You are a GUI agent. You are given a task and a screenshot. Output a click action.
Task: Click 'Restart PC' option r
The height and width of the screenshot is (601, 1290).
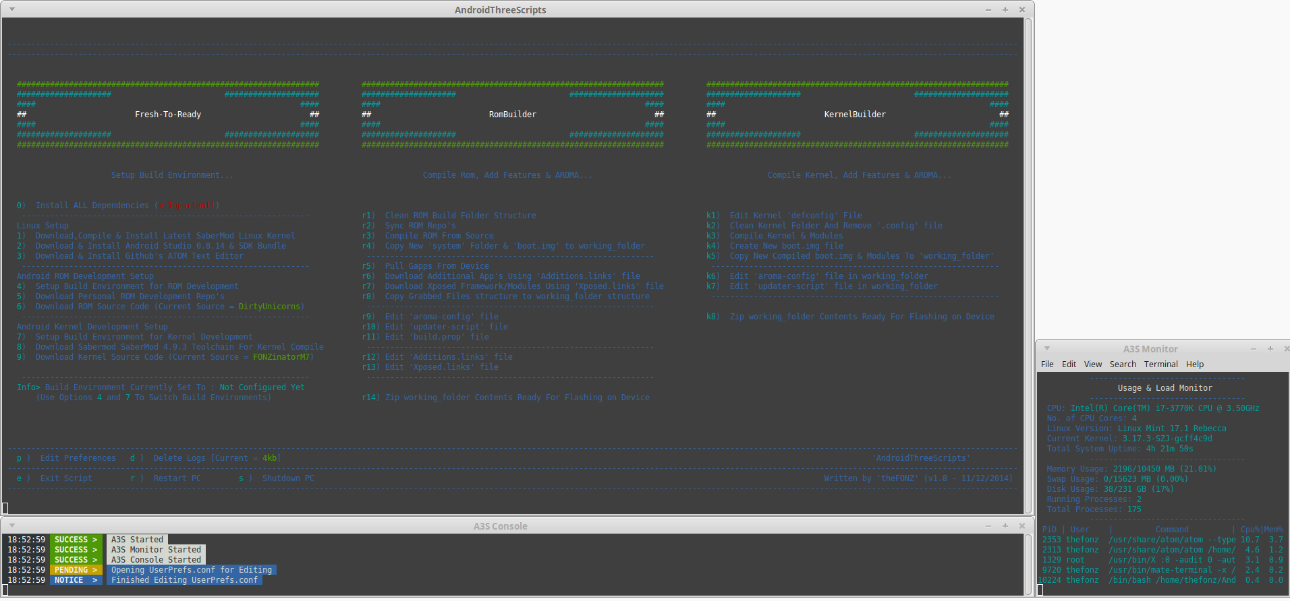coord(165,478)
